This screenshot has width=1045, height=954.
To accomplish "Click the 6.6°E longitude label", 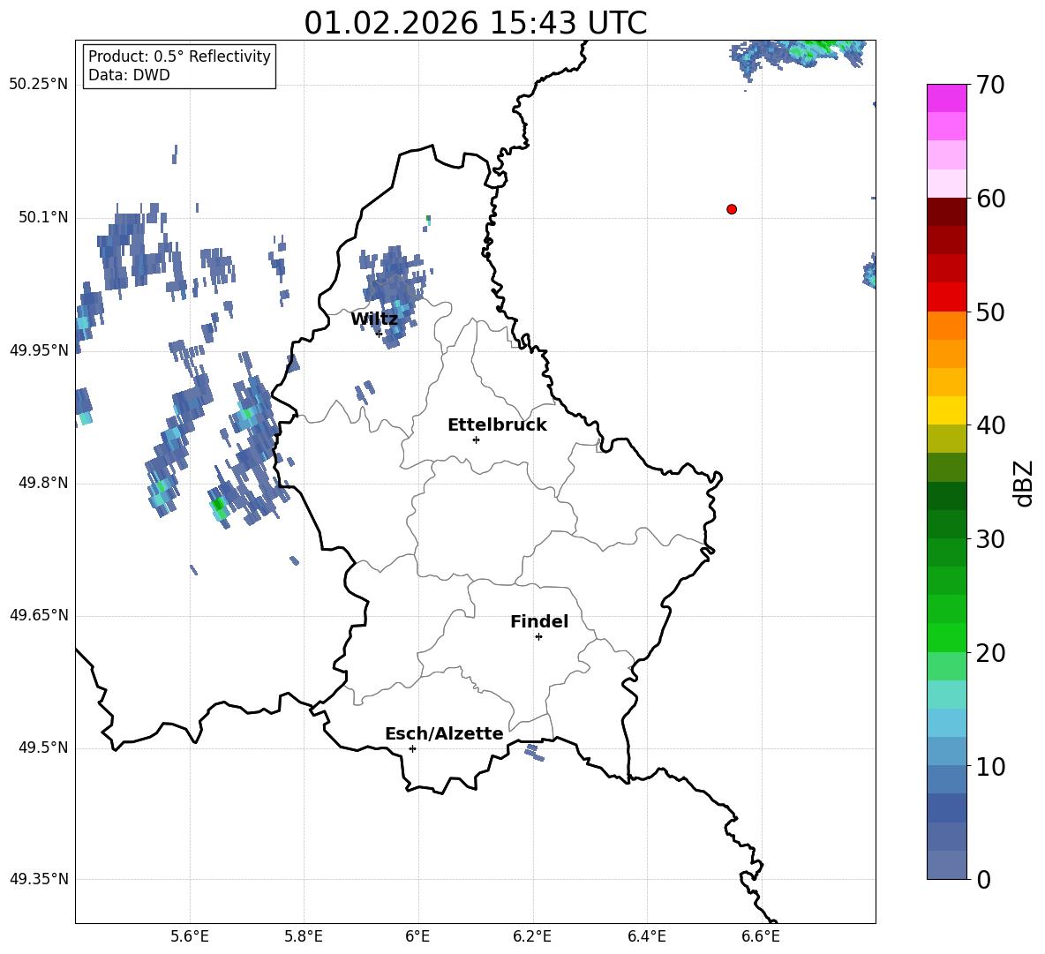I will click(x=761, y=936).
